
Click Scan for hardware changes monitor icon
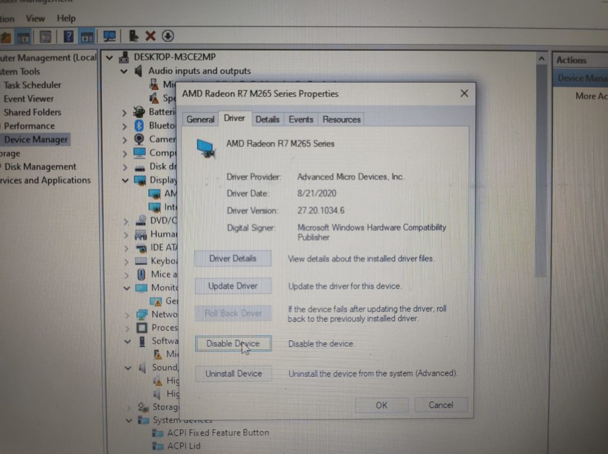pos(110,37)
